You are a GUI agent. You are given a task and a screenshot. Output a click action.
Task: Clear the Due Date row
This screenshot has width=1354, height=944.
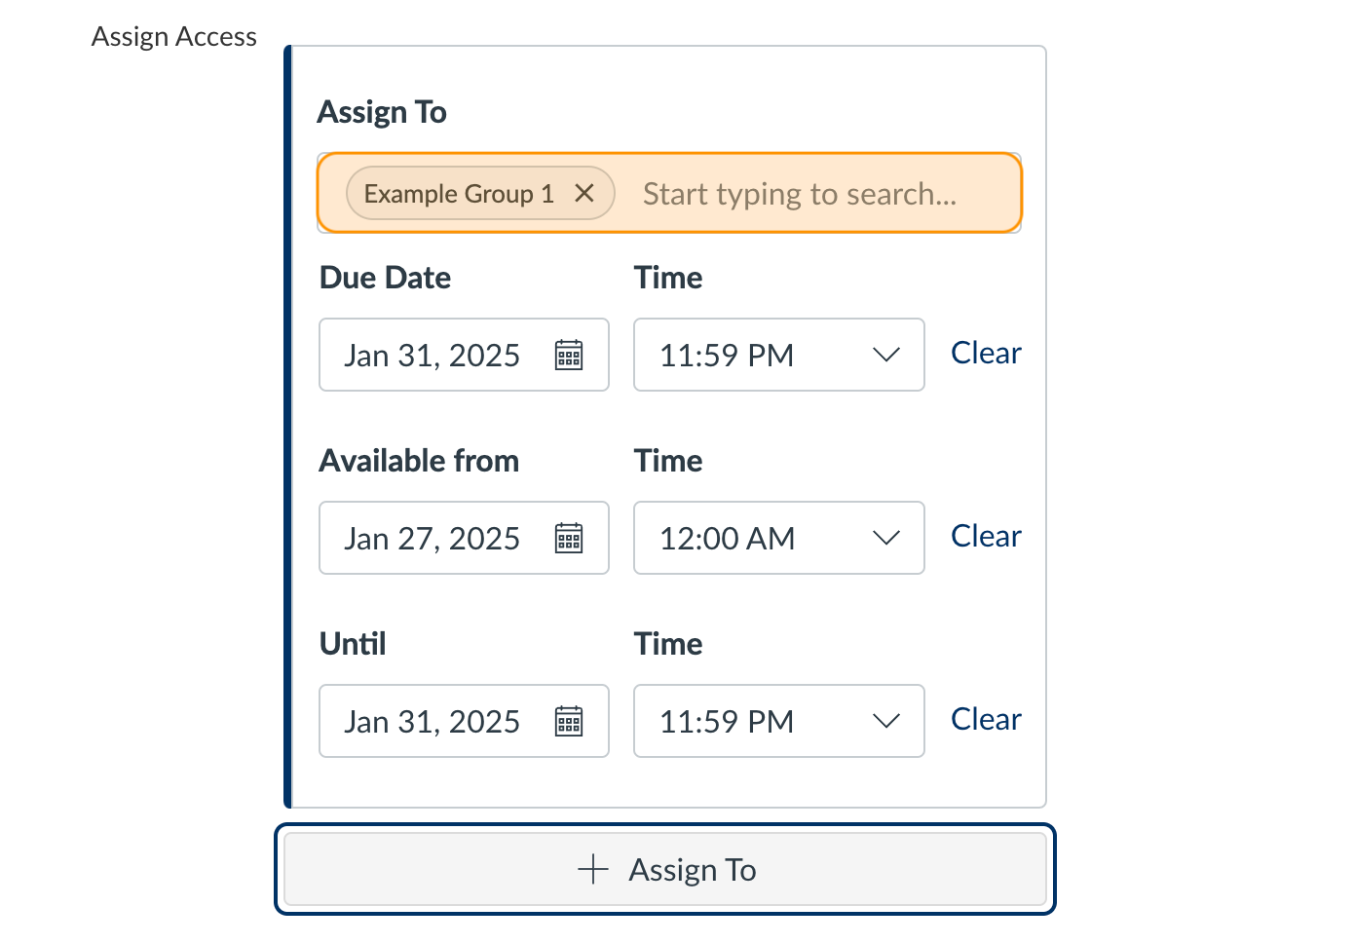pyautogui.click(x=986, y=353)
